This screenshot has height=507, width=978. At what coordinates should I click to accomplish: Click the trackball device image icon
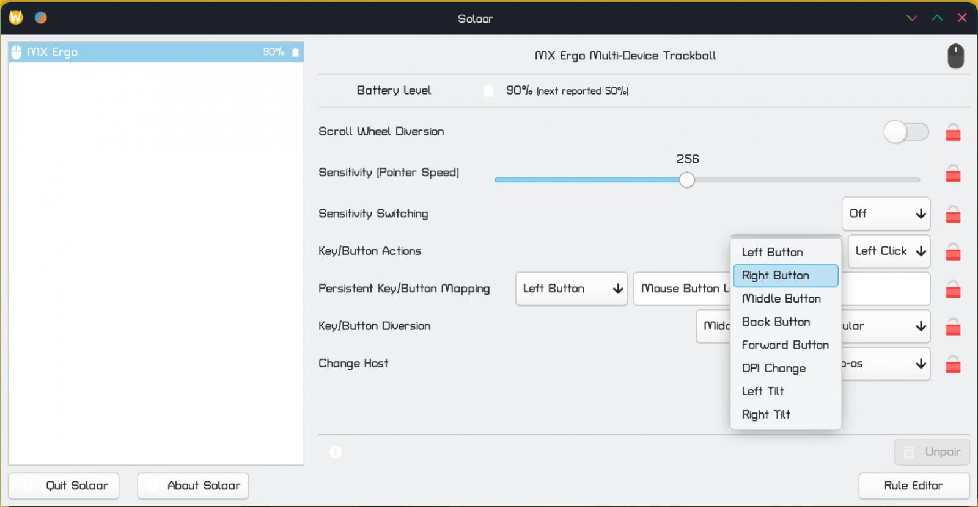tap(955, 56)
